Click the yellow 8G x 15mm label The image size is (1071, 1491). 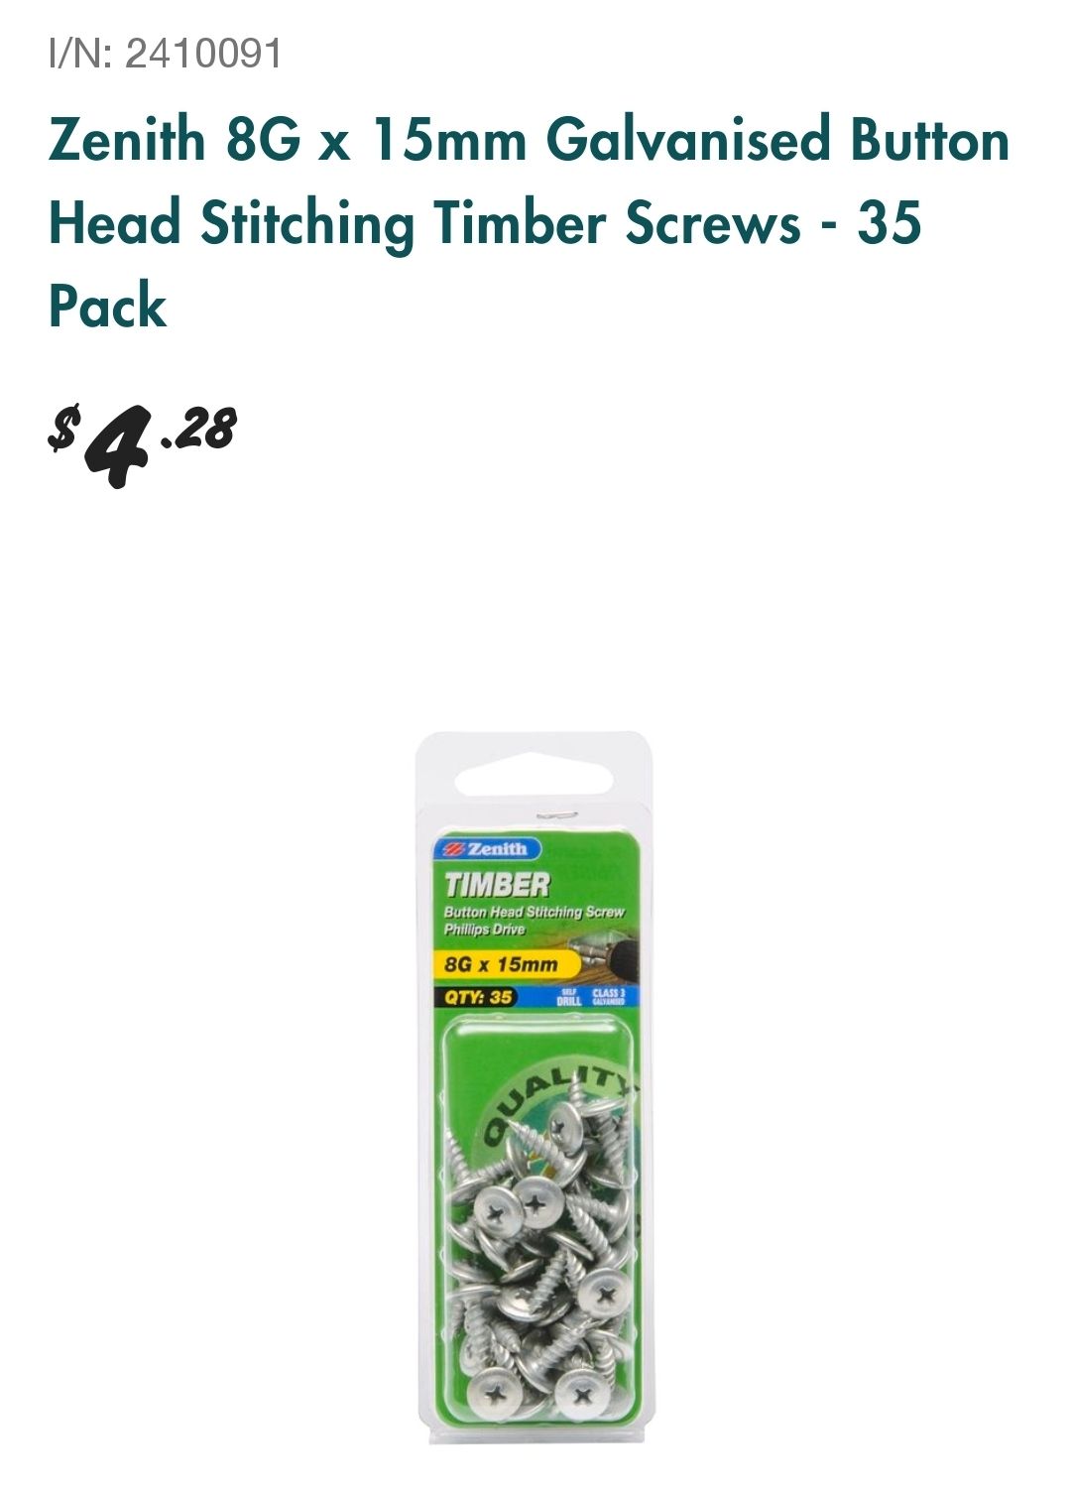pyautogui.click(x=506, y=963)
